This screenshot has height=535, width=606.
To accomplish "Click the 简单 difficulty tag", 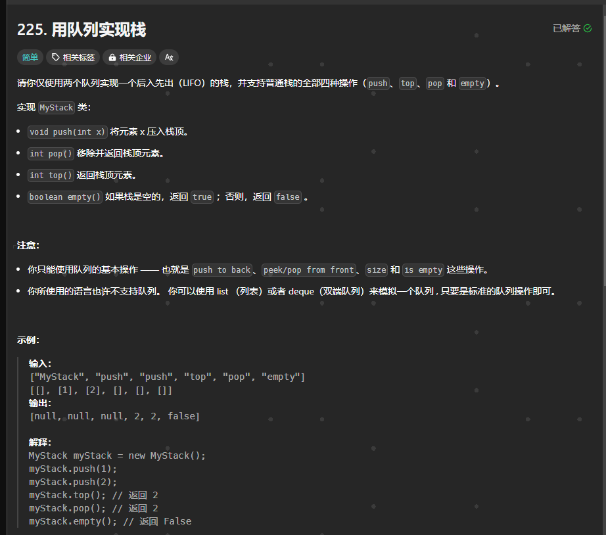I will pos(30,58).
